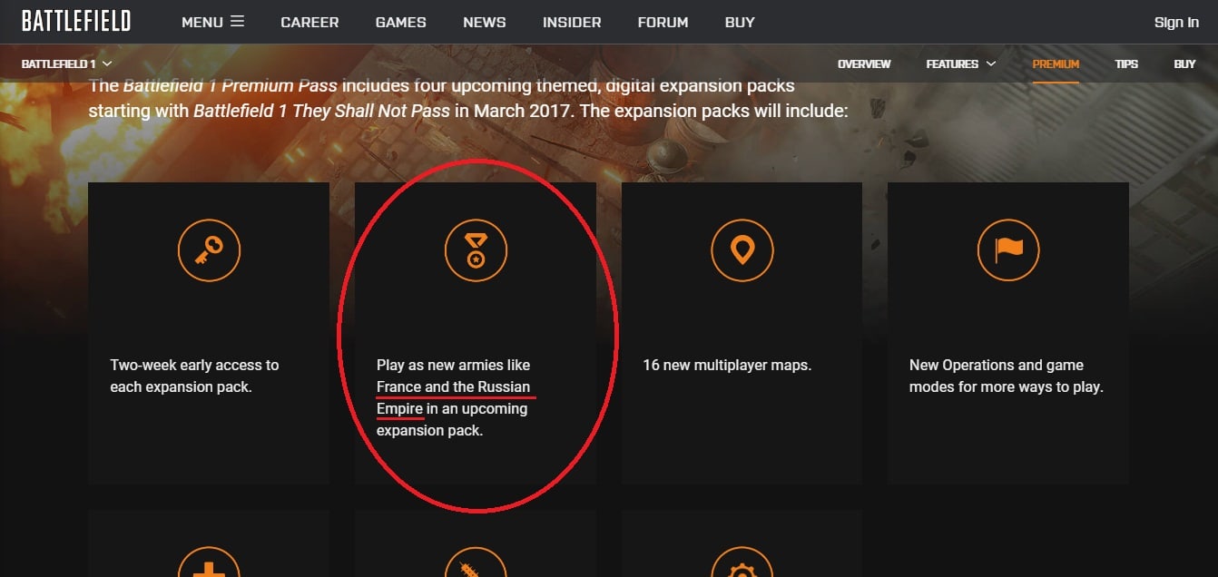Click the medal icon for new armies

click(476, 249)
